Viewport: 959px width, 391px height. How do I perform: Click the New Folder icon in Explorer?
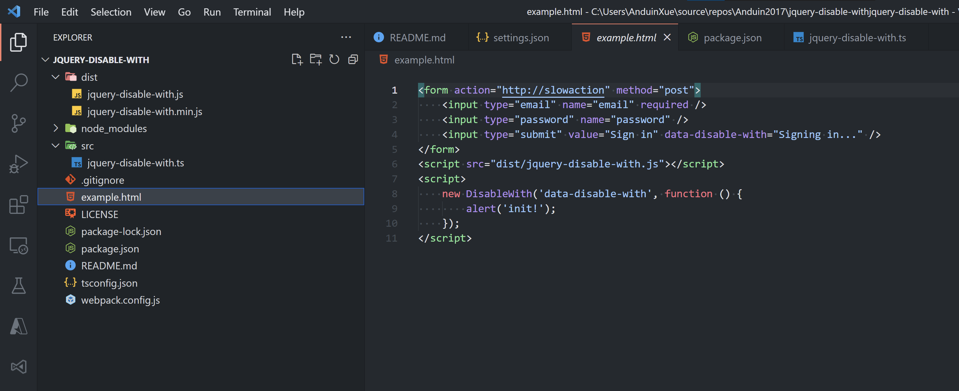[x=316, y=59]
